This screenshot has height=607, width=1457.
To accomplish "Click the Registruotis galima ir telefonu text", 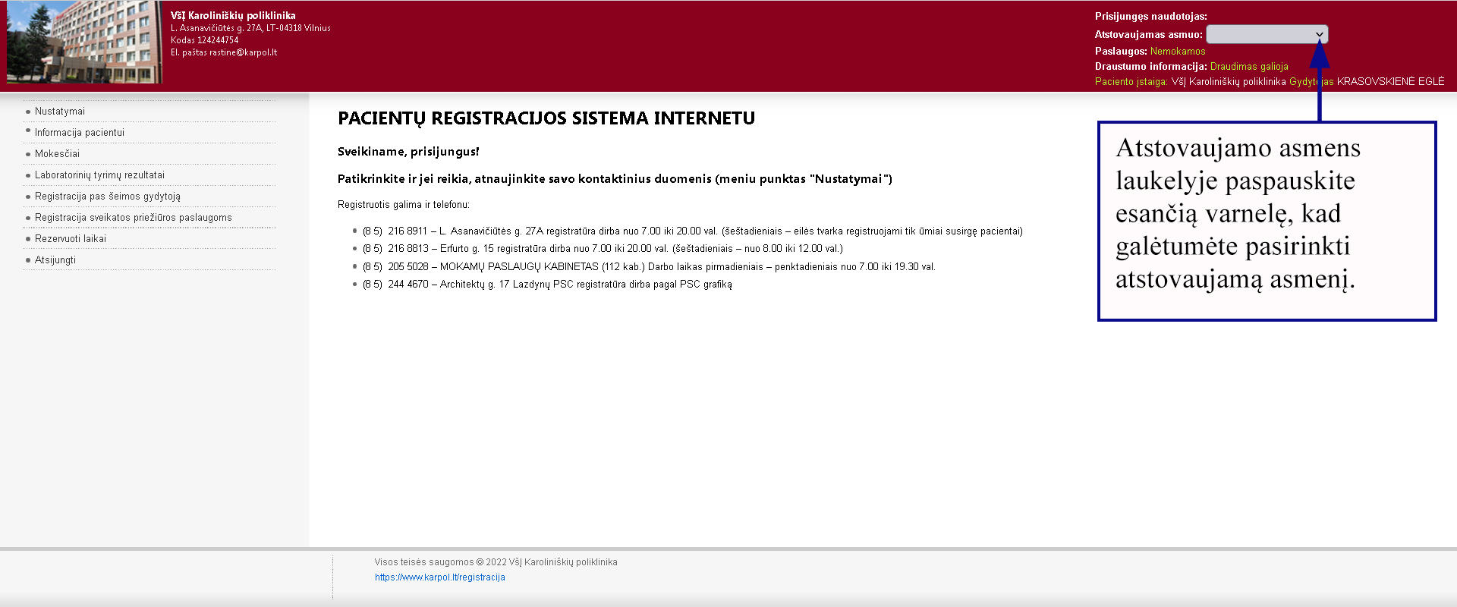I will (404, 205).
